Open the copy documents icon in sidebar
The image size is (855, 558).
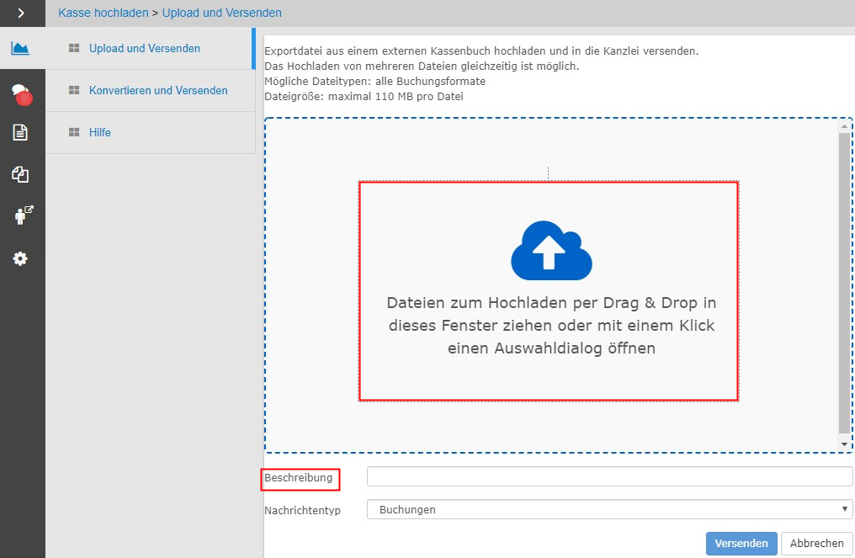coord(20,174)
